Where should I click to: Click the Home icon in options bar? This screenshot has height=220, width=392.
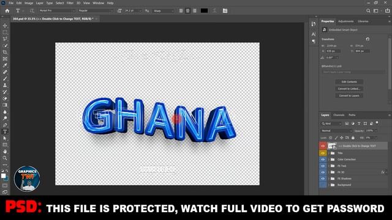(7, 11)
